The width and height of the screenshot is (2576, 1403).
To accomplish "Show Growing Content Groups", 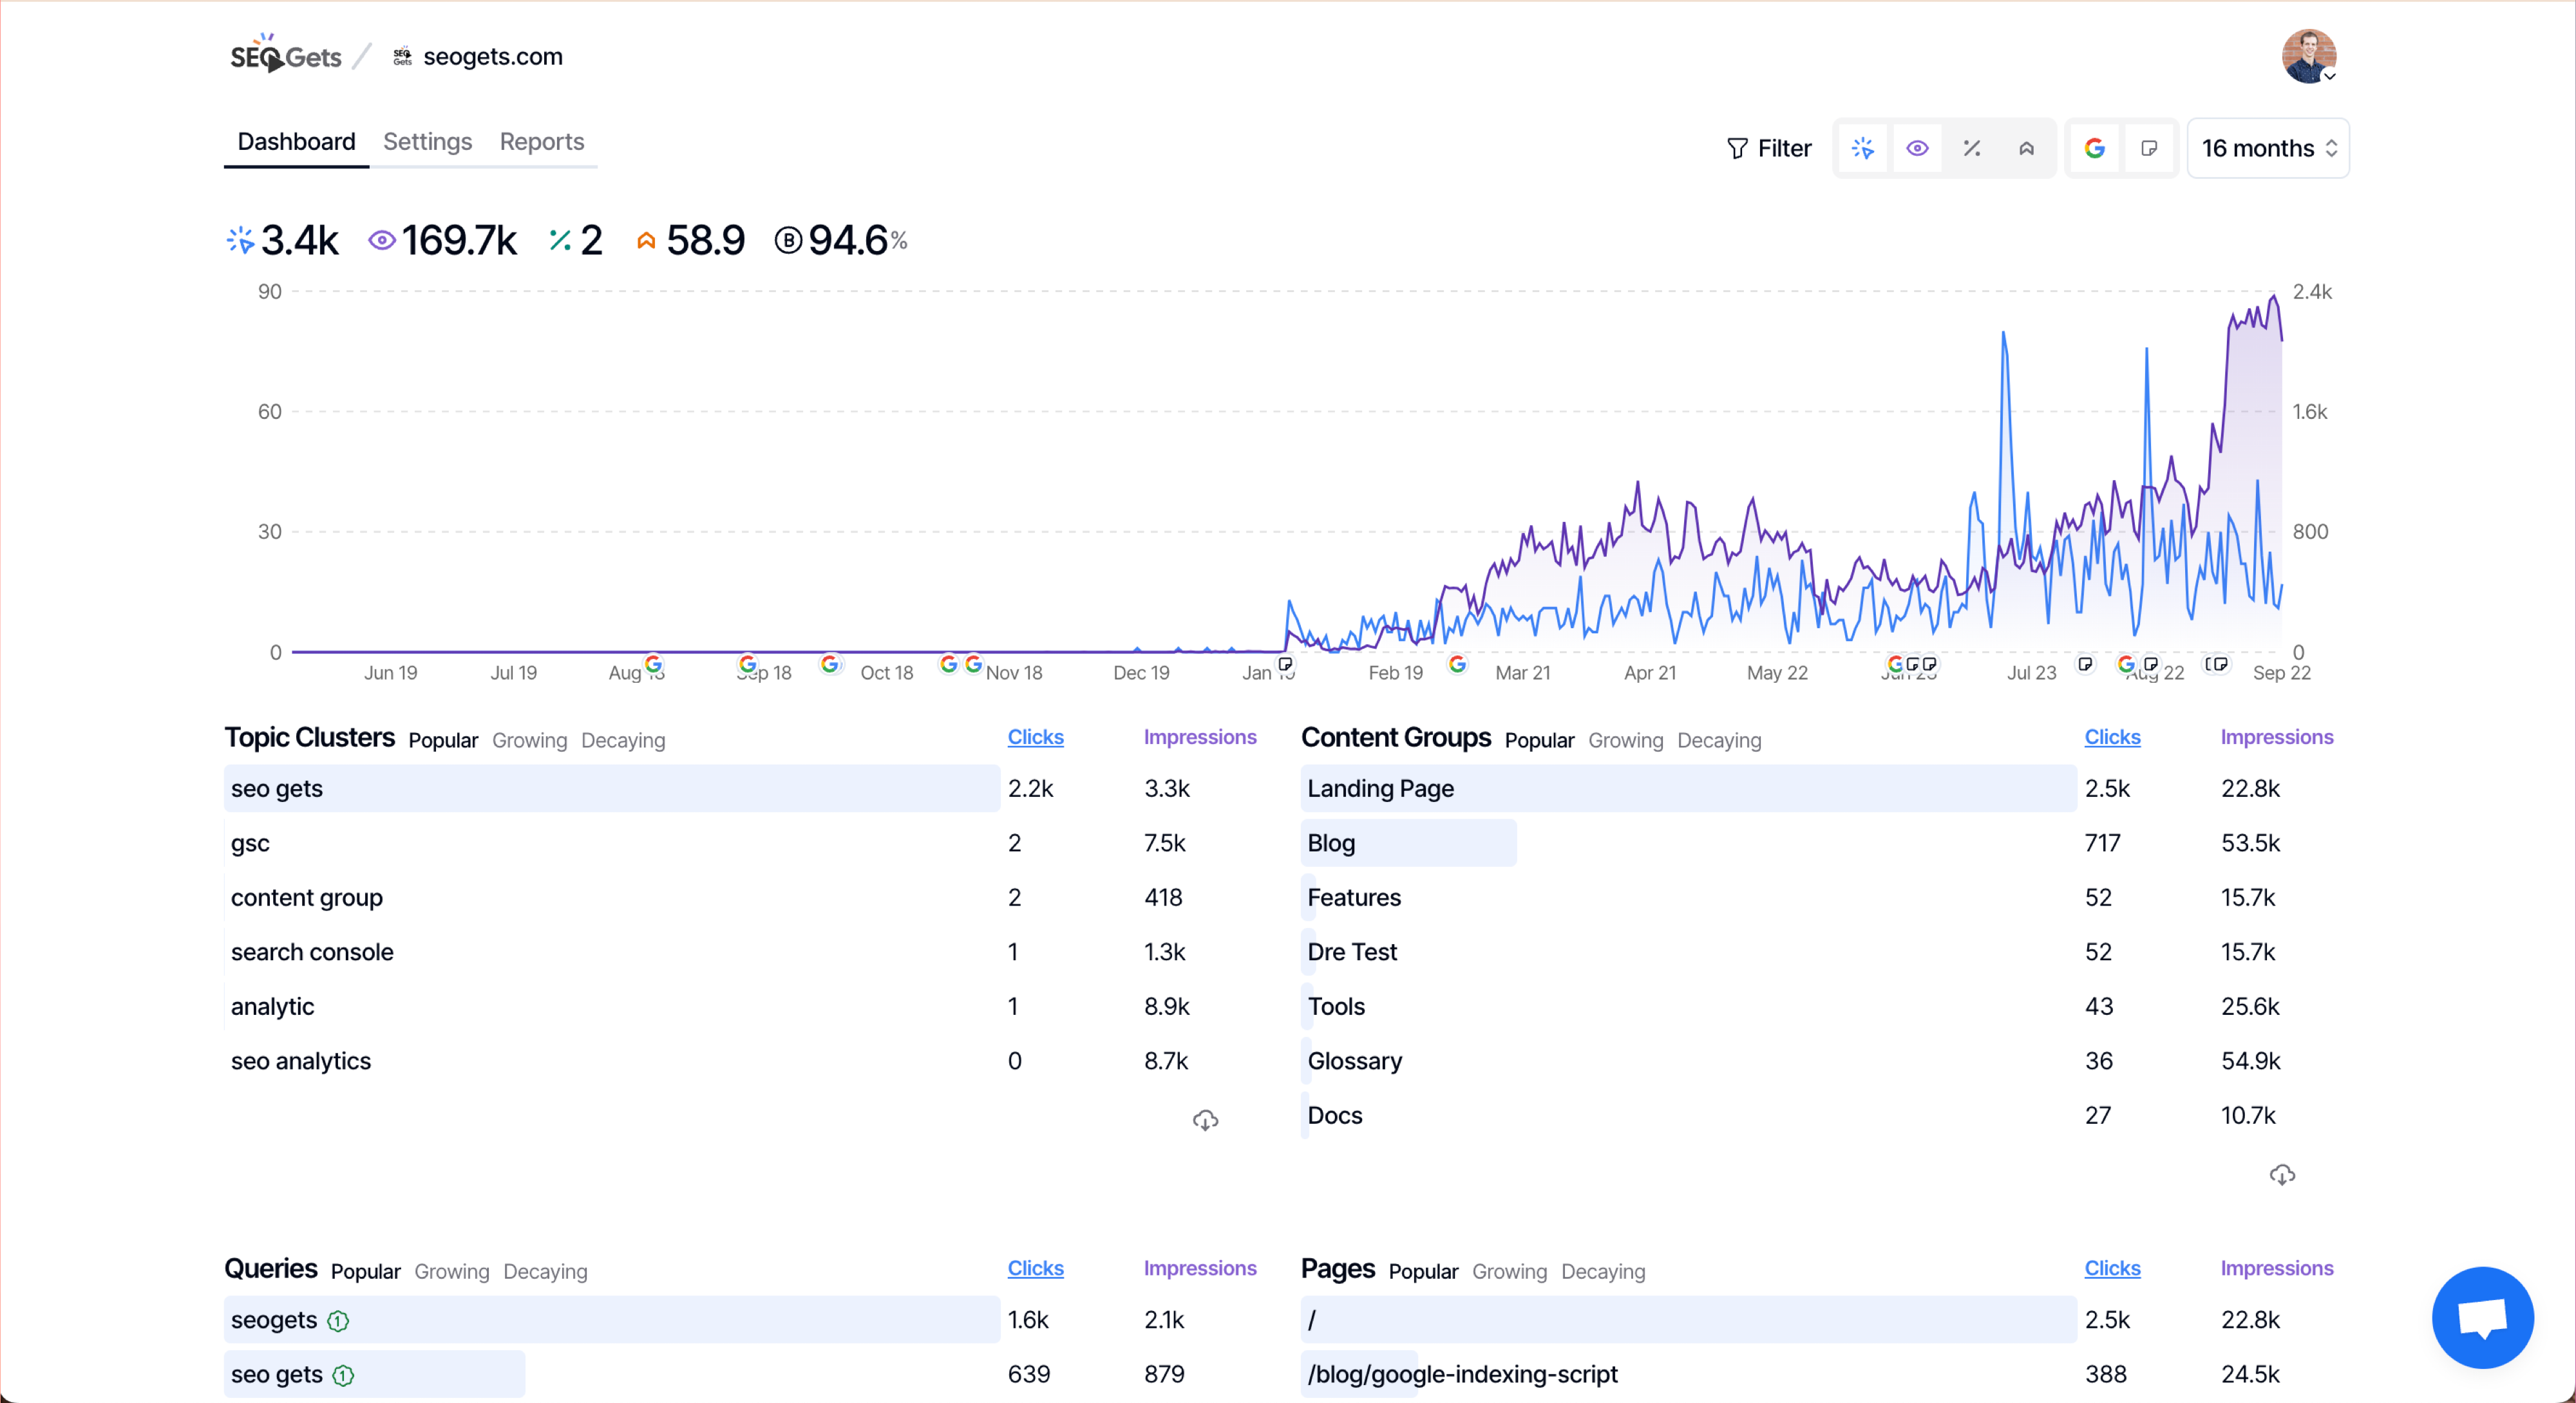I will coord(1625,741).
